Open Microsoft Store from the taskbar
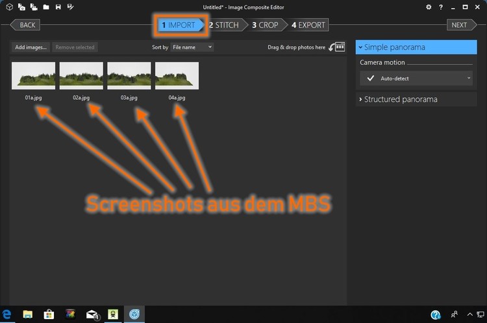This screenshot has width=487, height=323. tap(49, 315)
